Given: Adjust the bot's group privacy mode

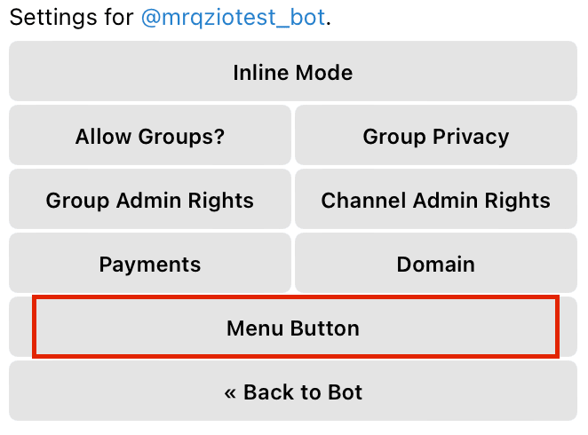Looking at the screenshot, I should (436, 135).
